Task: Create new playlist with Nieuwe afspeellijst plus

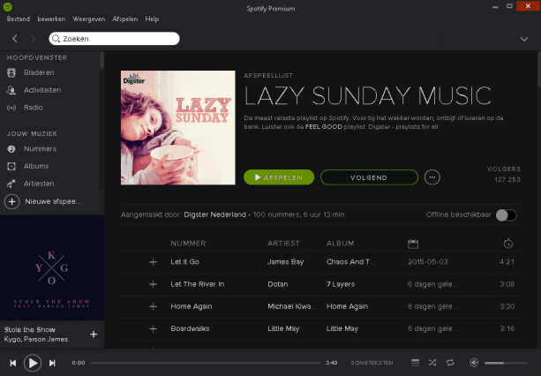Action: click(x=11, y=201)
